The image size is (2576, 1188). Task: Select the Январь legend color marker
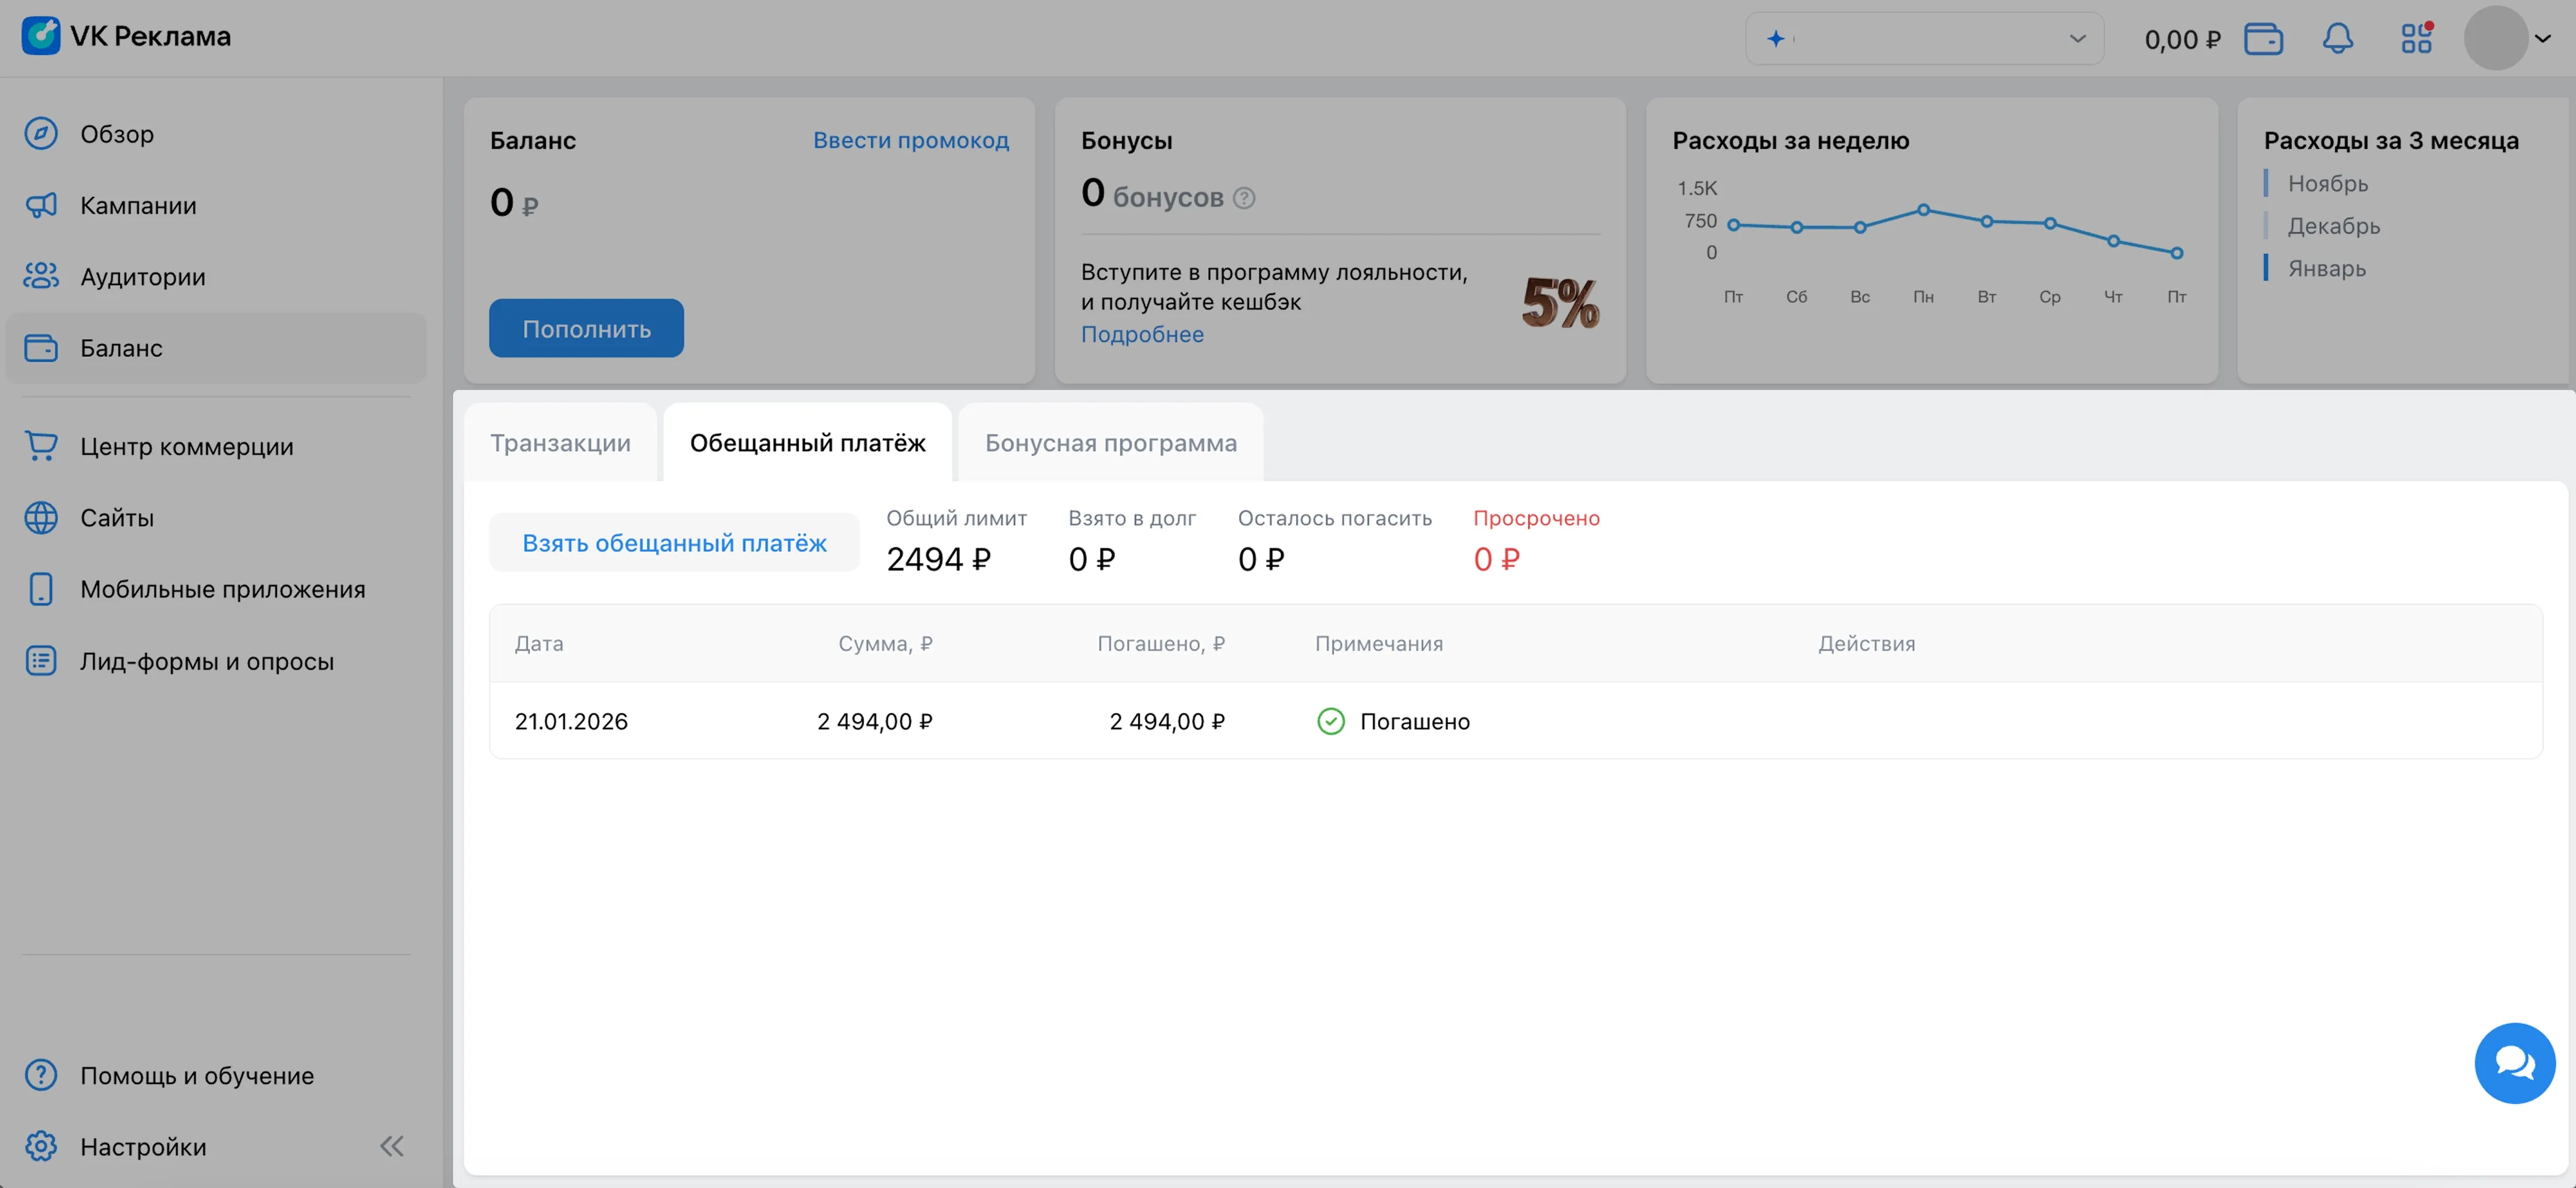tap(2266, 268)
